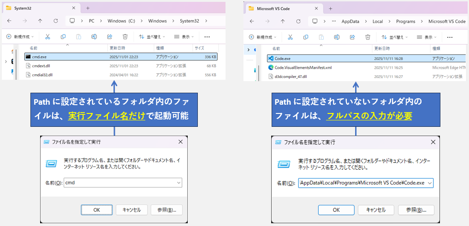Select Code.exe file row

click(367, 59)
